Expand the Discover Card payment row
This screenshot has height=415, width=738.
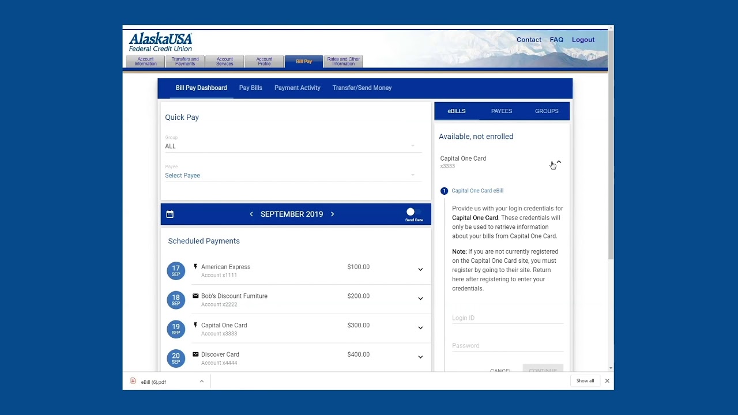click(420, 357)
